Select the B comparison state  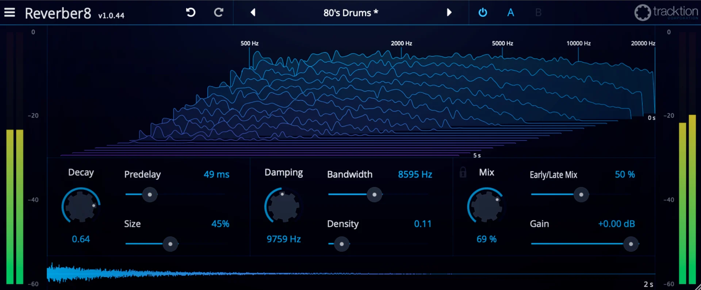click(x=538, y=12)
